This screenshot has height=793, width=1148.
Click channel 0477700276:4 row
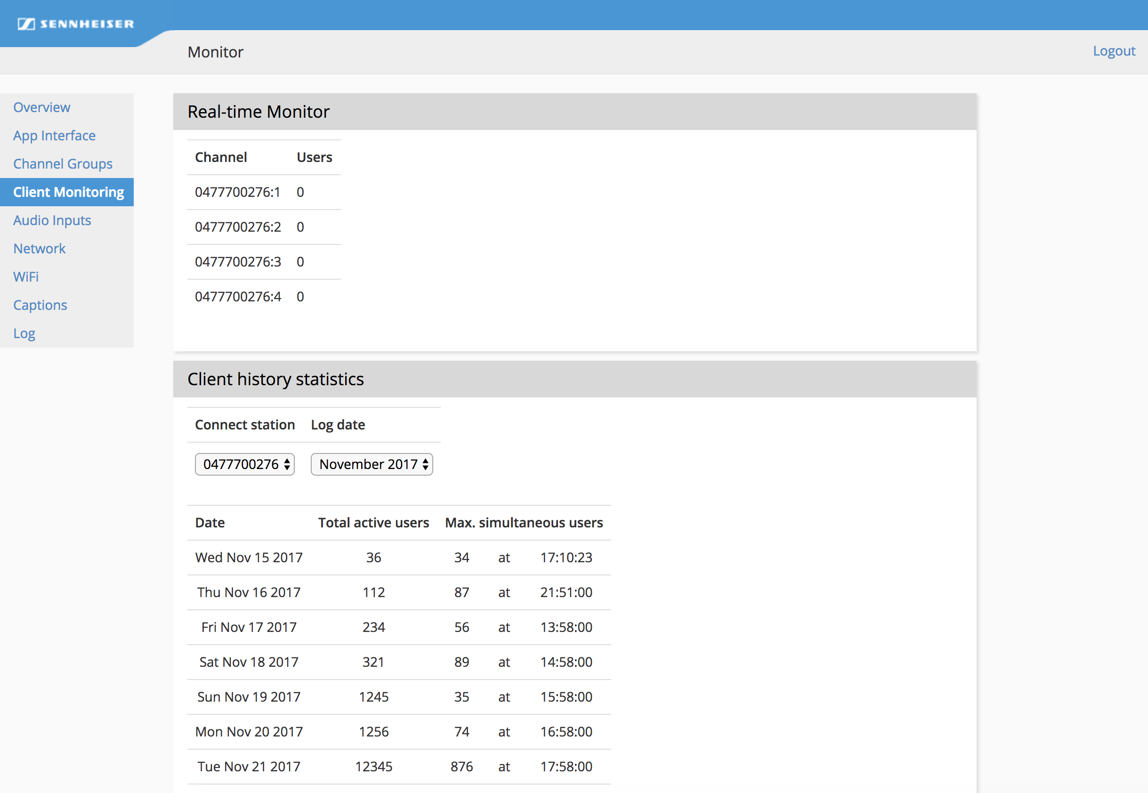tap(238, 297)
